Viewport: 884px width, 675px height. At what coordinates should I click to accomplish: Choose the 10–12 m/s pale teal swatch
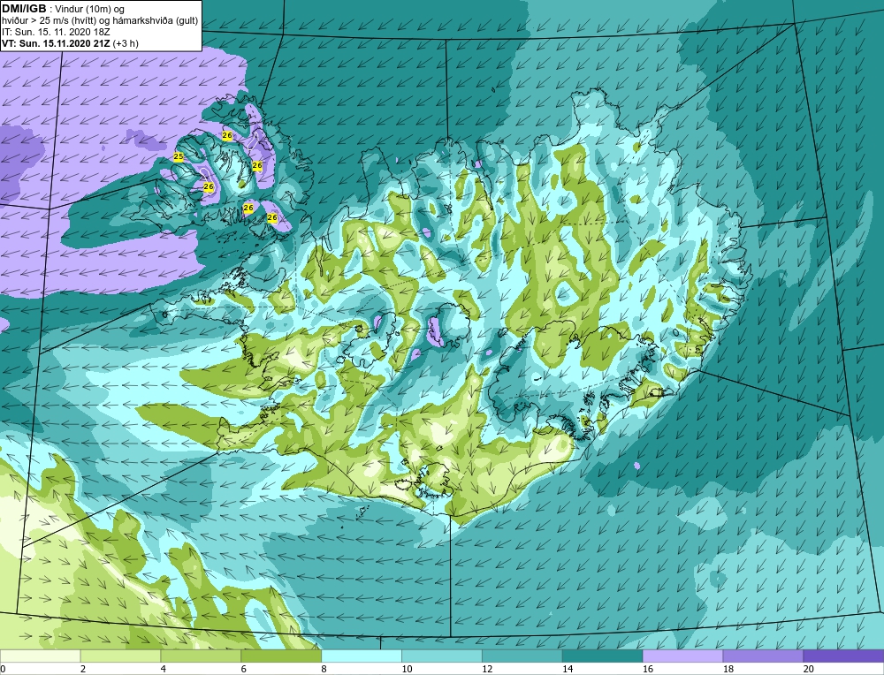tap(441, 656)
